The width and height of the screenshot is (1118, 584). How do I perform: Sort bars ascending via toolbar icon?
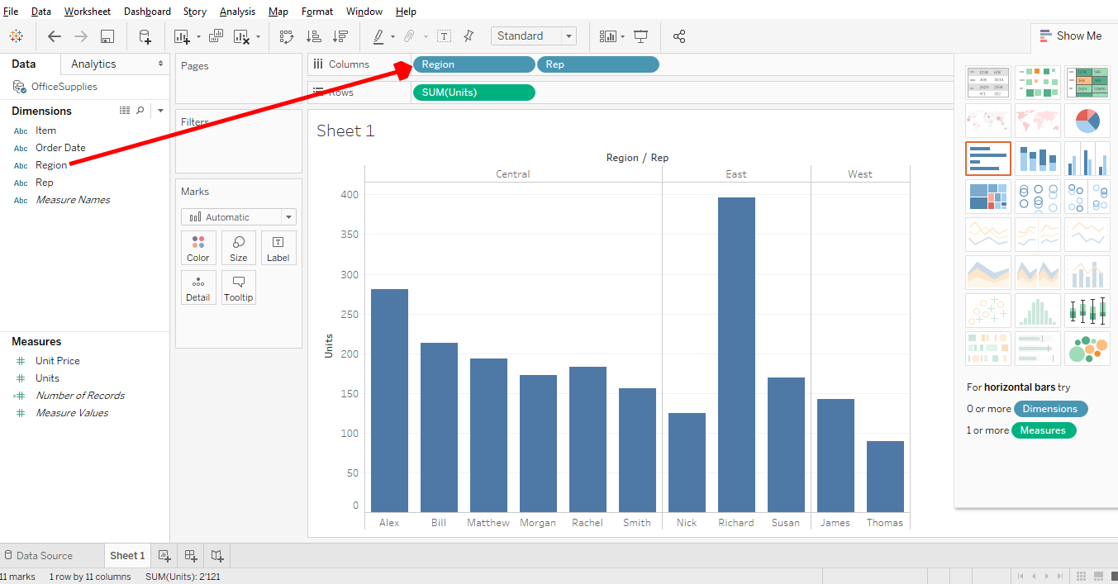click(x=313, y=36)
